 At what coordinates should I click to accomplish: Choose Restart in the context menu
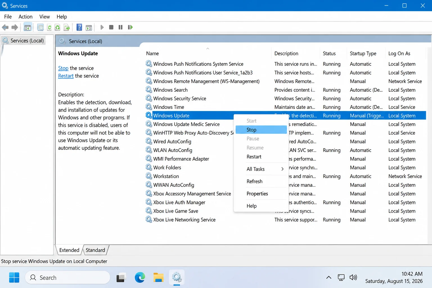(x=261, y=157)
